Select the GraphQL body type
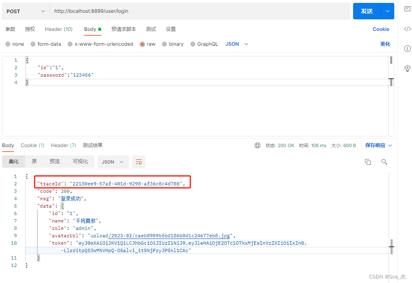 point(204,44)
